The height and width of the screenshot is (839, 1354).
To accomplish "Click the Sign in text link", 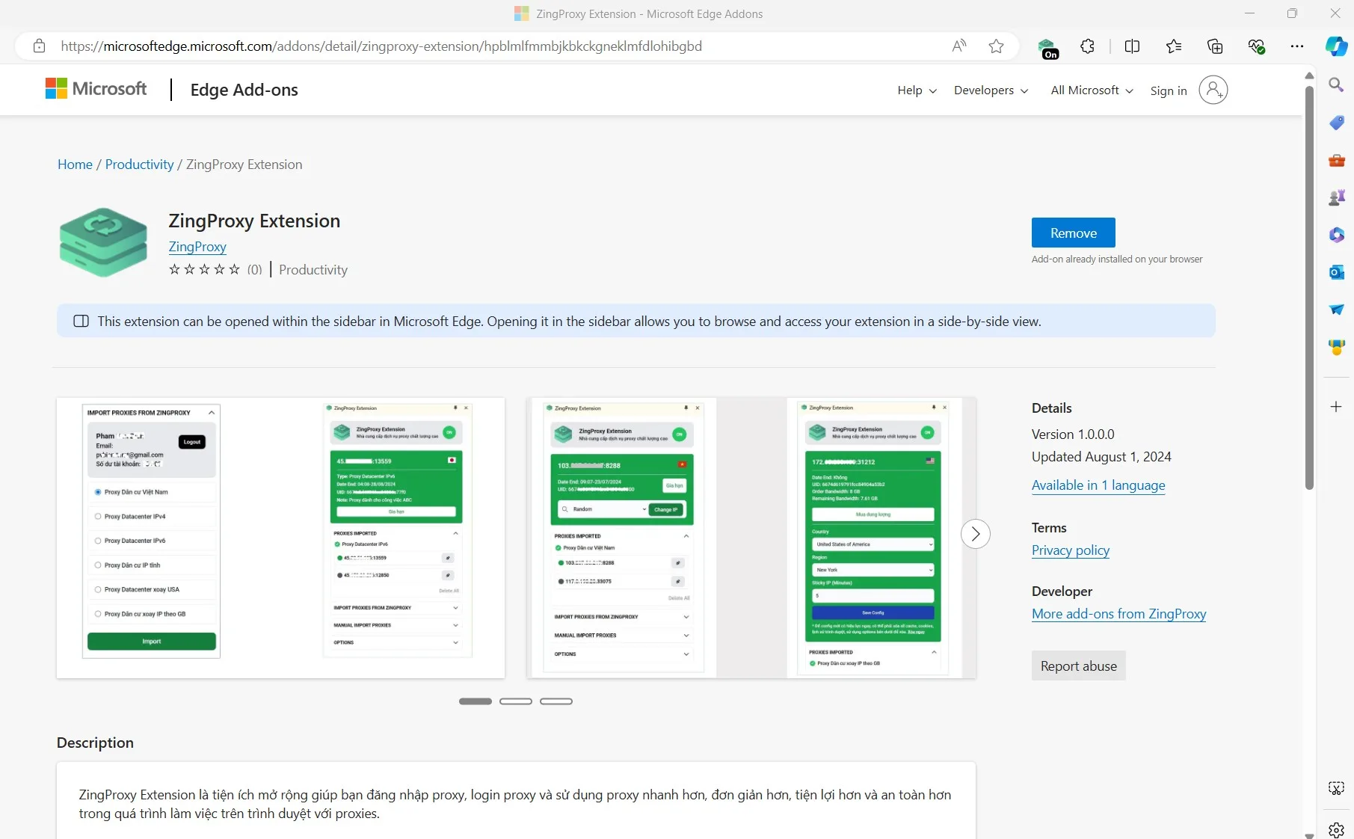I will (x=1168, y=90).
